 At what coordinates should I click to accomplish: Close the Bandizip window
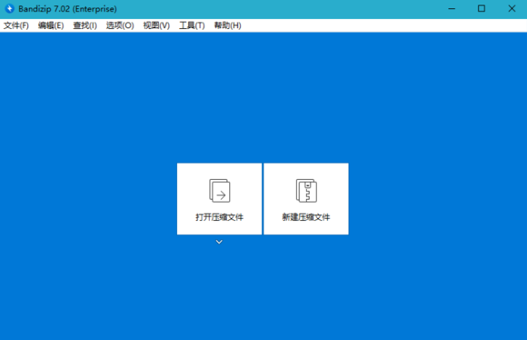click(x=510, y=8)
